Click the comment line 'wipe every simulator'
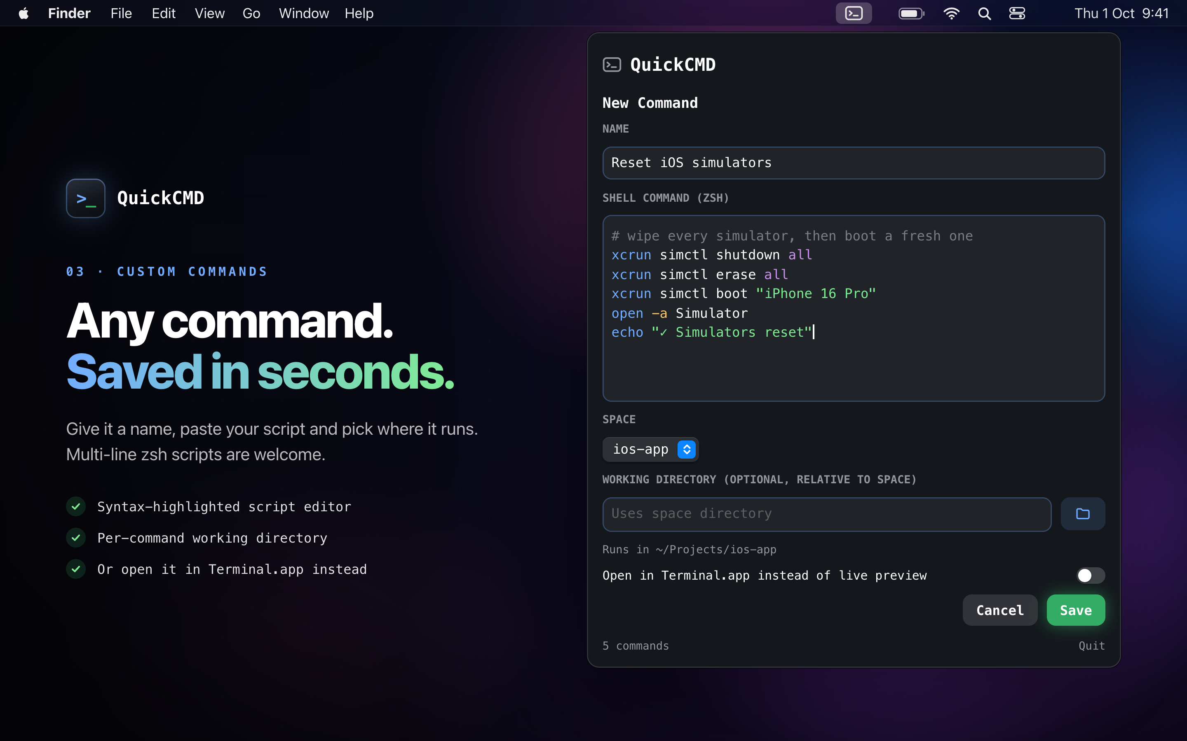This screenshot has width=1187, height=741. click(x=792, y=236)
